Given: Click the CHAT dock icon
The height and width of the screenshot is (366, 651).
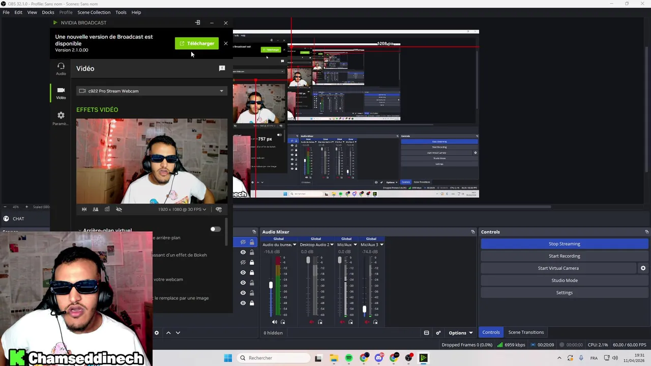Looking at the screenshot, I should (6, 219).
